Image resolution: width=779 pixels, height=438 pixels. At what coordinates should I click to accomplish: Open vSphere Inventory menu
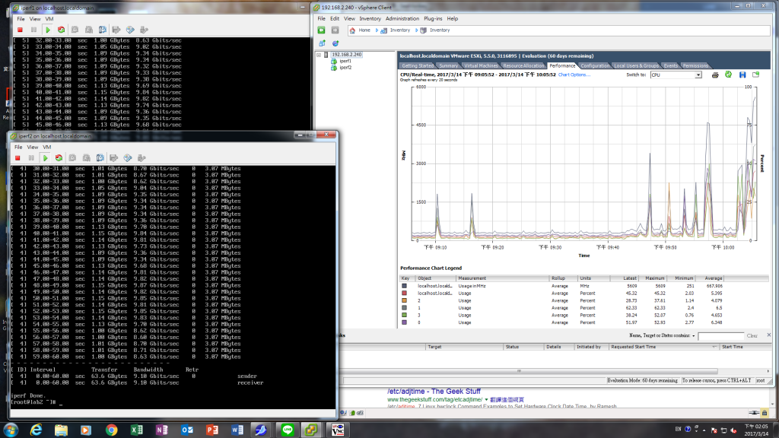click(370, 19)
